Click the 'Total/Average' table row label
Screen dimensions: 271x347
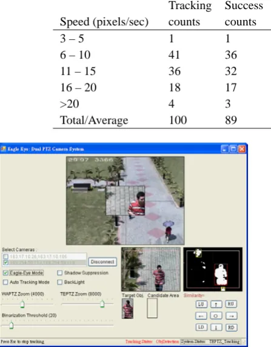[94, 121]
